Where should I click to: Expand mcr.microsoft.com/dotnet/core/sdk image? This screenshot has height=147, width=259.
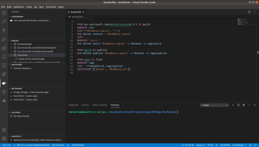click(11, 51)
